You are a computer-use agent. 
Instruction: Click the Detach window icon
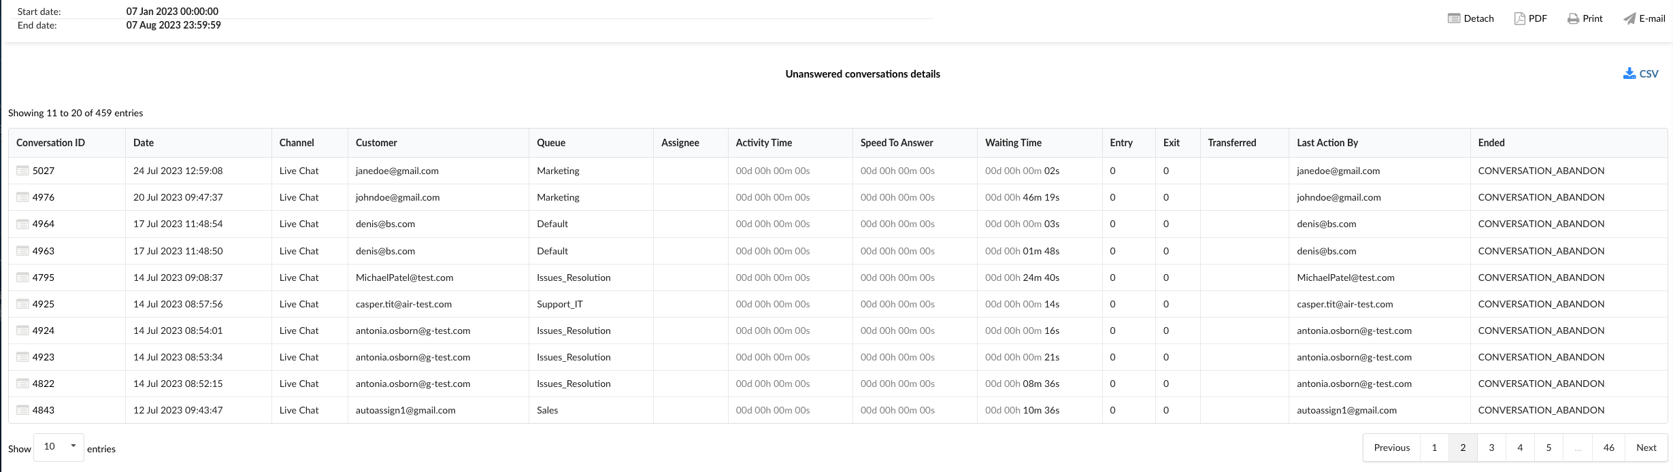point(1454,18)
